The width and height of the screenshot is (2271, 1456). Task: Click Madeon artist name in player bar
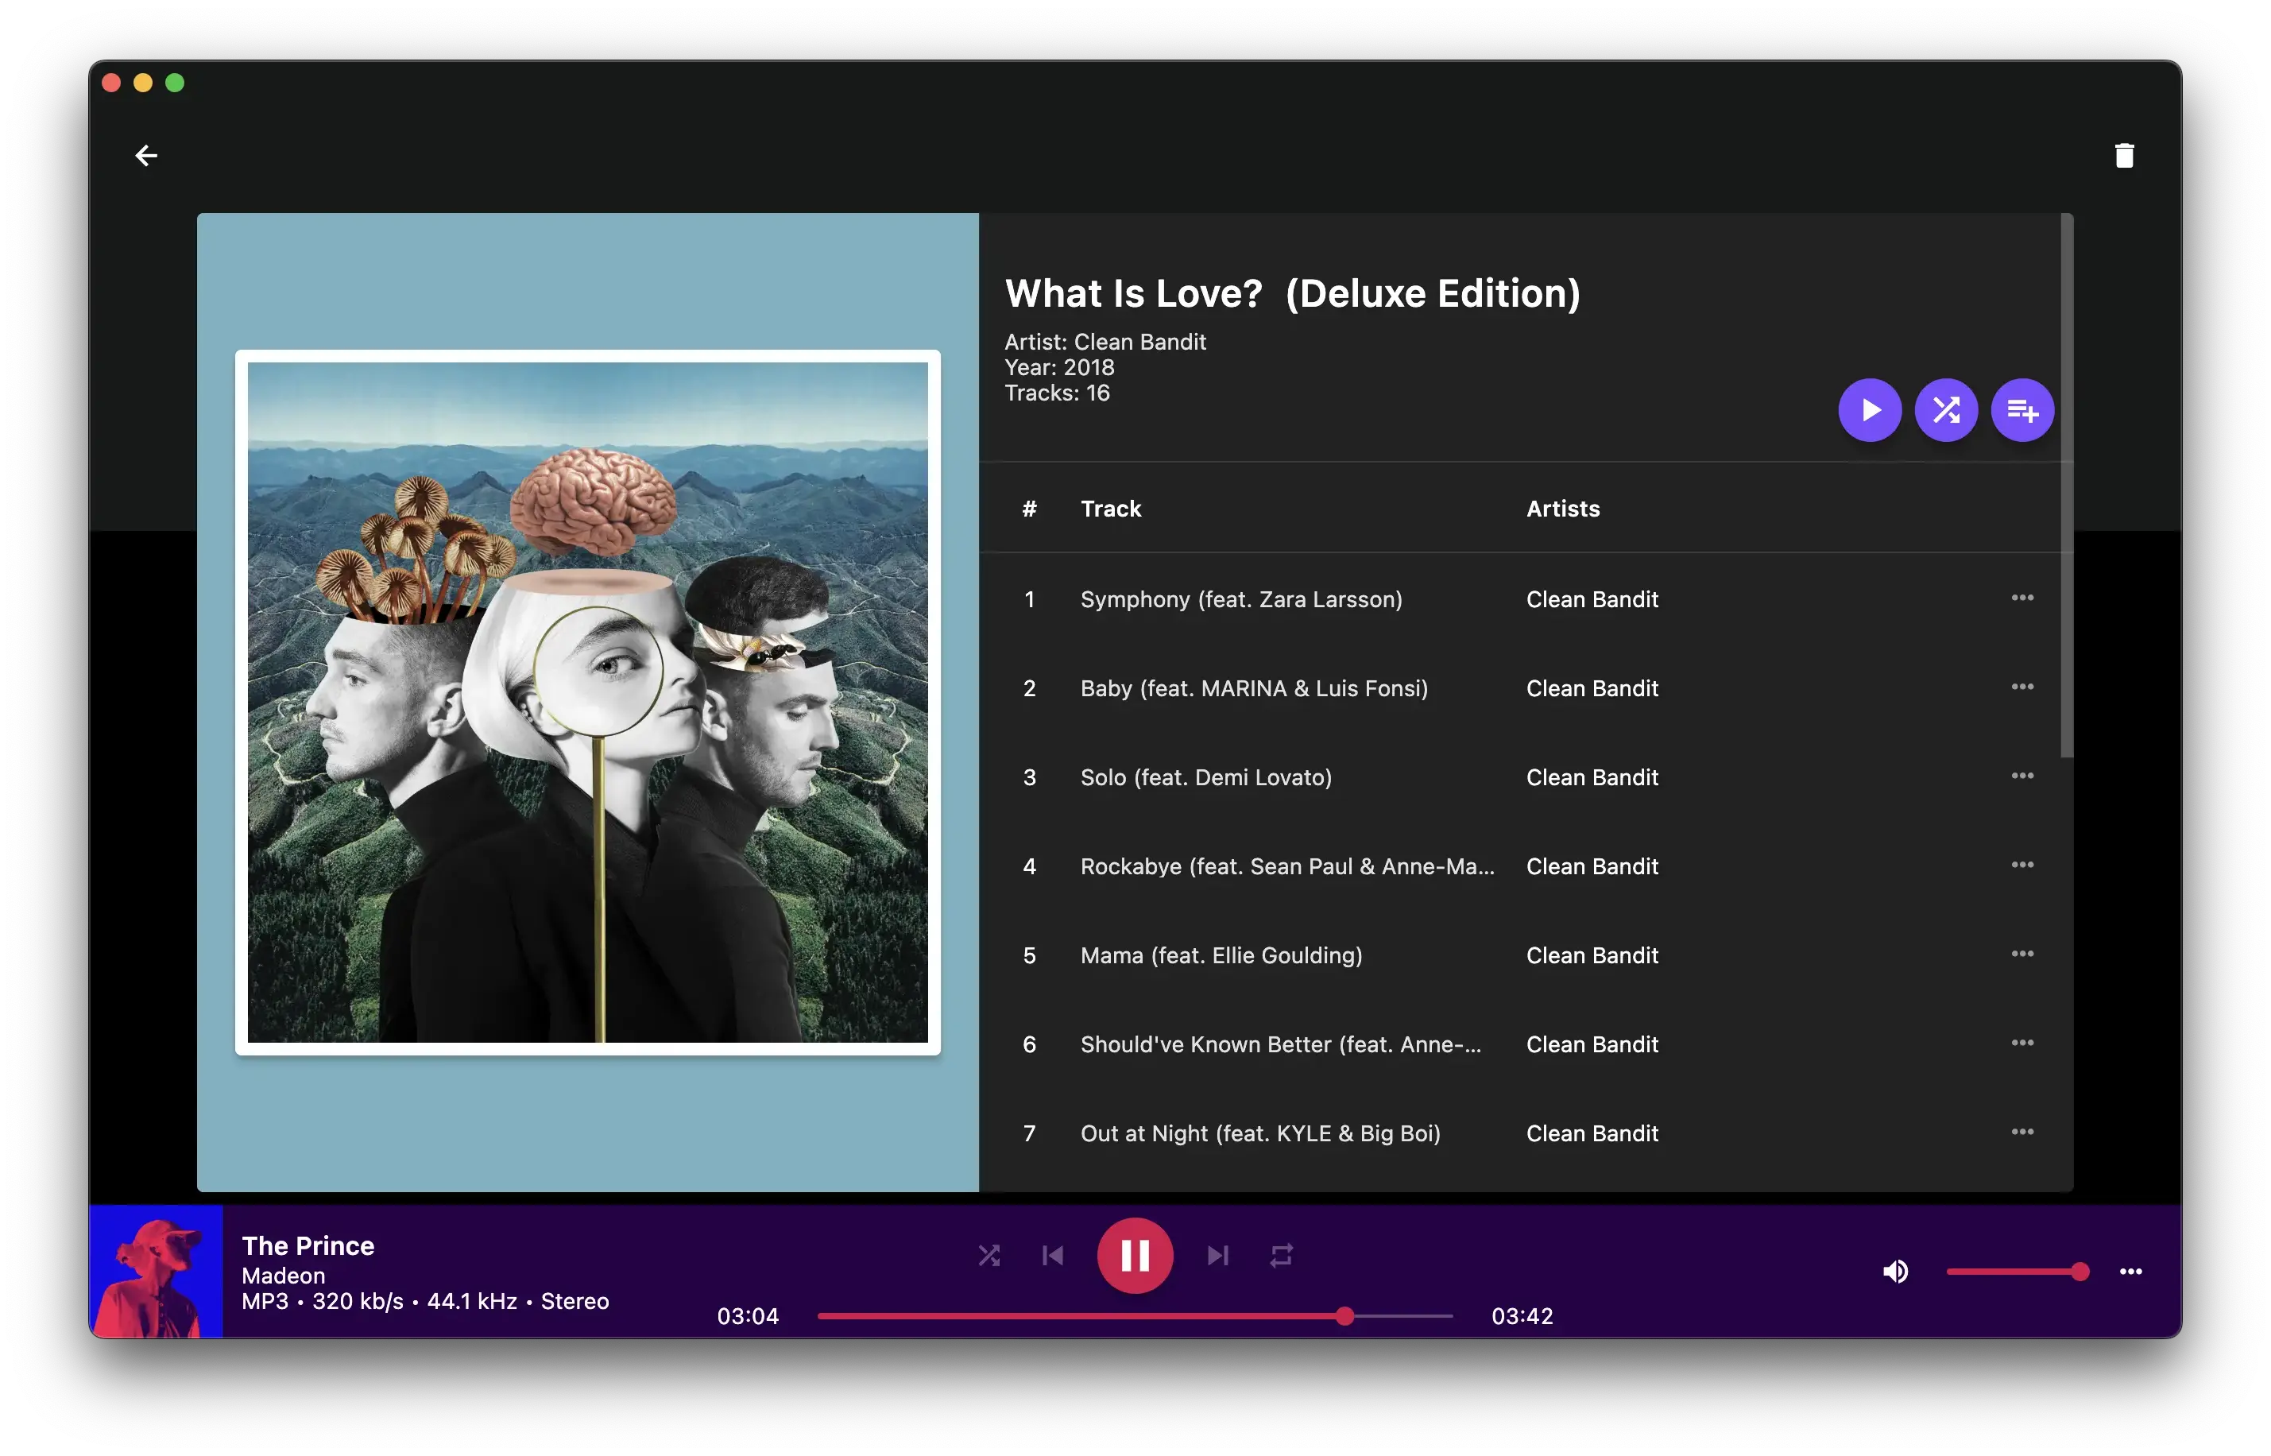[284, 1276]
